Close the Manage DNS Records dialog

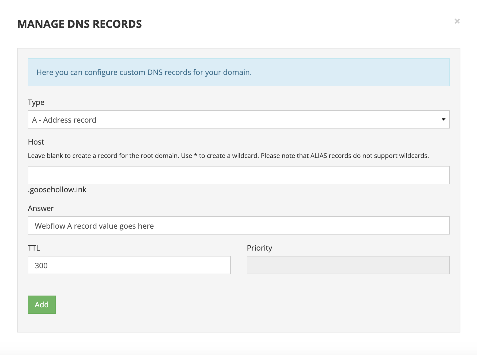pos(457,21)
